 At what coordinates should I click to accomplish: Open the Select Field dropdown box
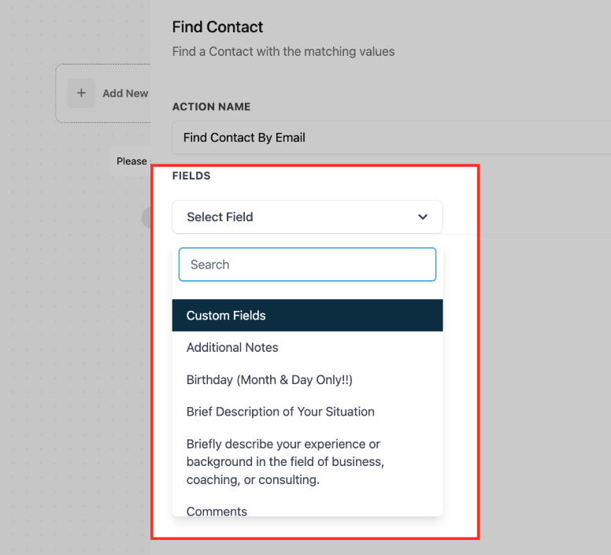click(x=307, y=216)
